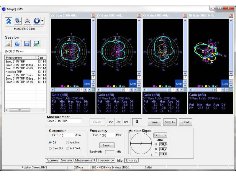The image size is (236, 177).
Task: Click the printer icon in the toolbar
Action: pos(27,21)
